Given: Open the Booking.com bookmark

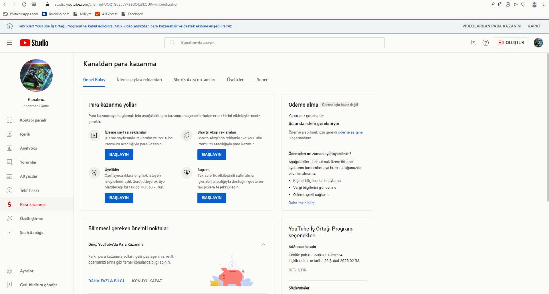Looking at the screenshot, I should 56,14.
